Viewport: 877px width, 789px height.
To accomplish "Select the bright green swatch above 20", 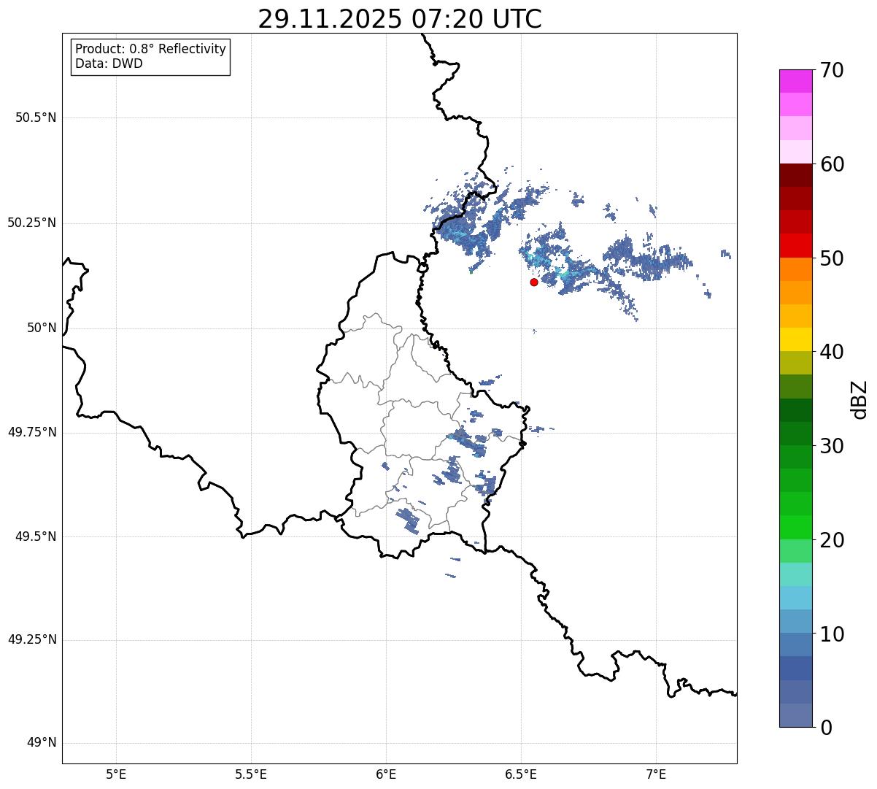I will pyautogui.click(x=795, y=527).
